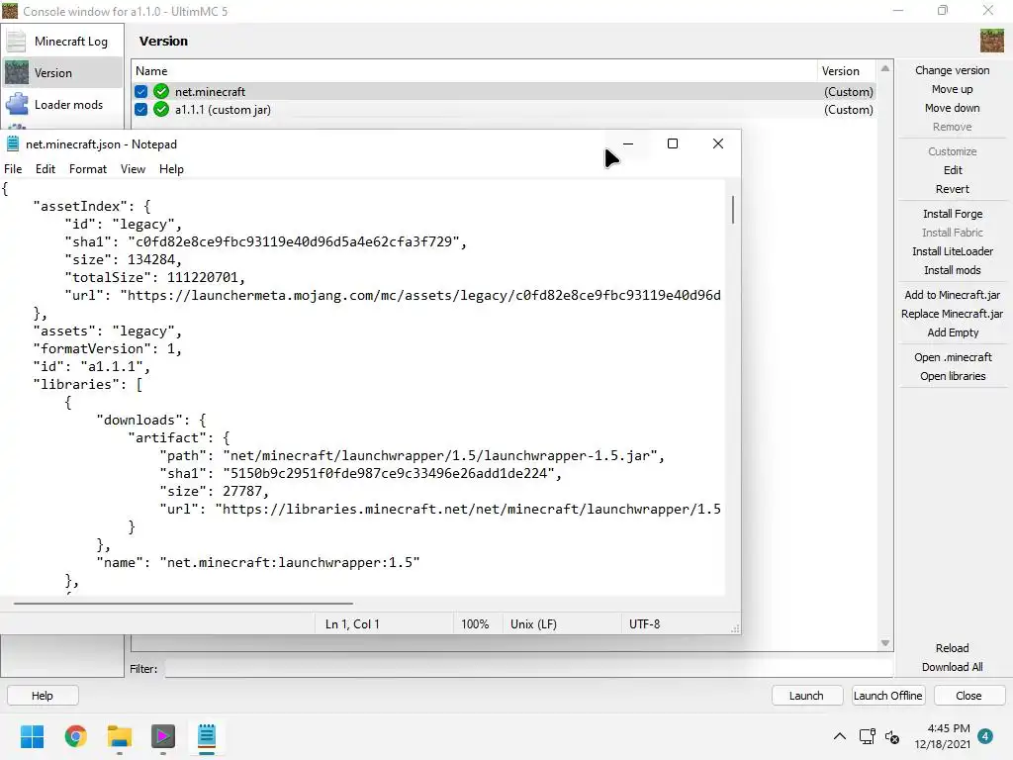Click the Notepad vertical scrollbar thumb
The height and width of the screenshot is (760, 1013).
click(x=733, y=210)
